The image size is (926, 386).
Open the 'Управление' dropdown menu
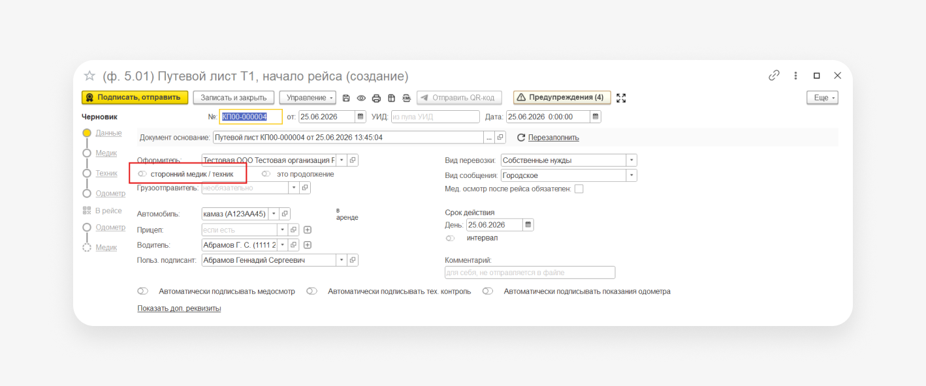tap(308, 98)
